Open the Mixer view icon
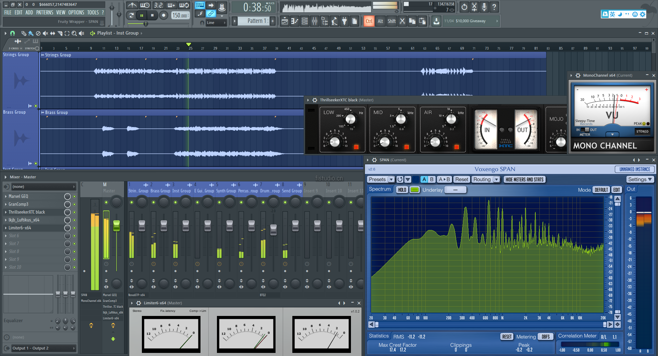658x356 pixels. (314, 21)
